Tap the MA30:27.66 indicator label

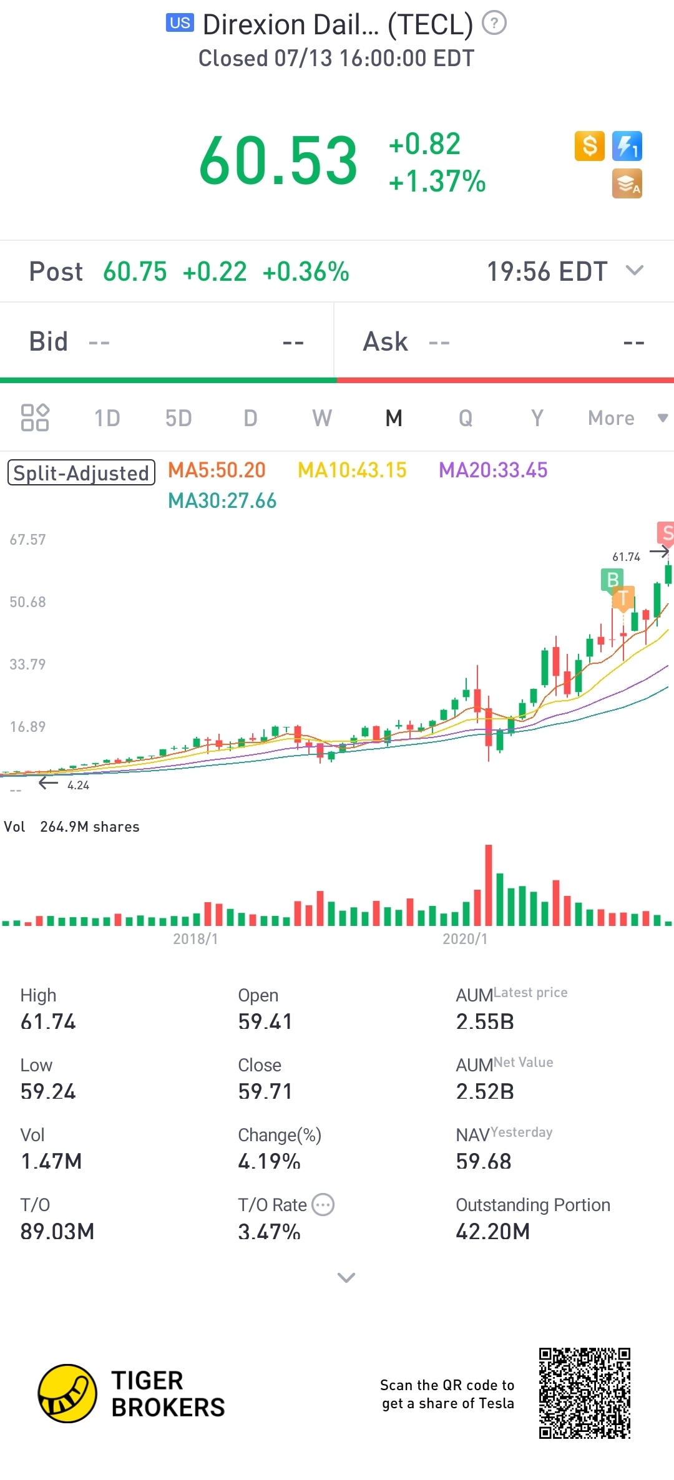tap(222, 500)
